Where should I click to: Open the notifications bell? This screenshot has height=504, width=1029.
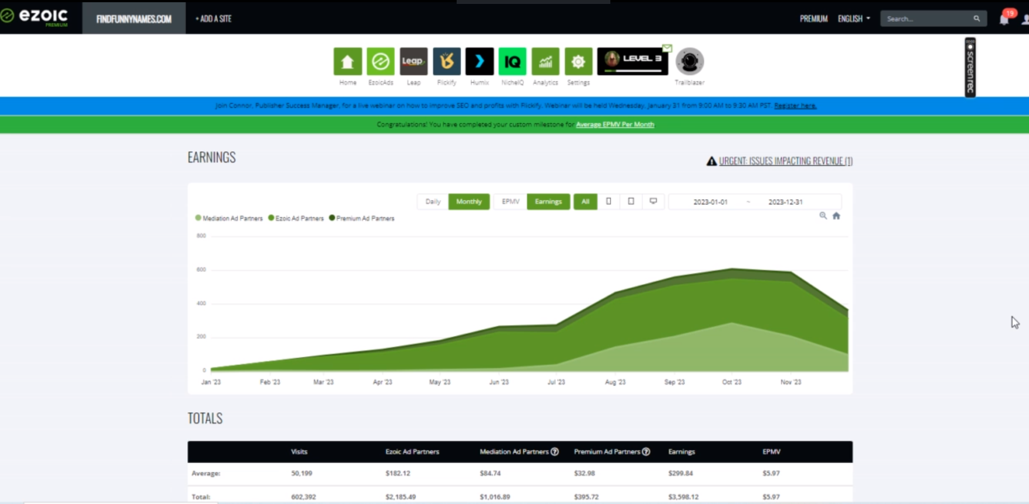pos(1004,19)
